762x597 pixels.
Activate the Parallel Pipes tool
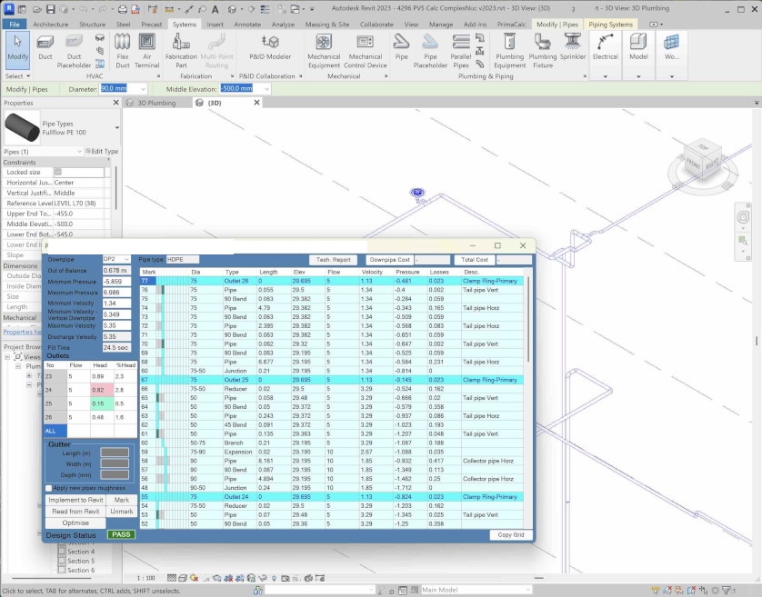pyautogui.click(x=461, y=51)
